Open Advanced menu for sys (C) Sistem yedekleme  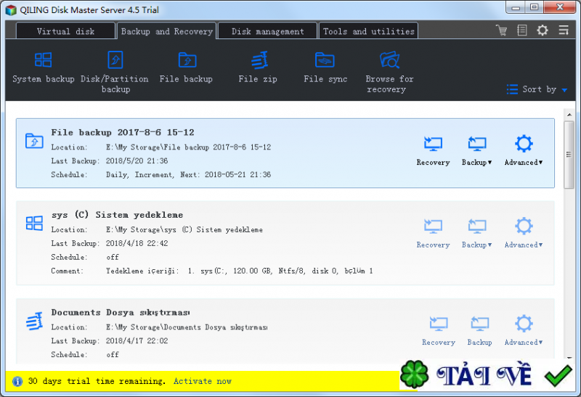(524, 233)
